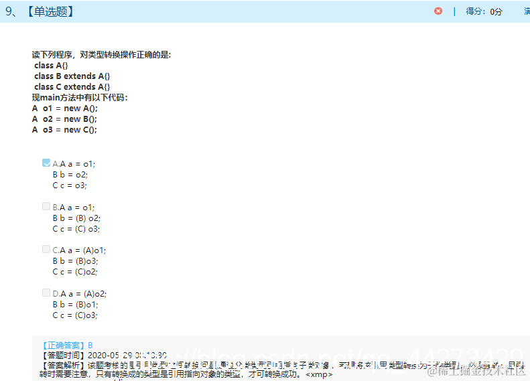Screen dimensions: 530x381
Task: Click option A line "C c = o3;"
Action: click(70, 185)
